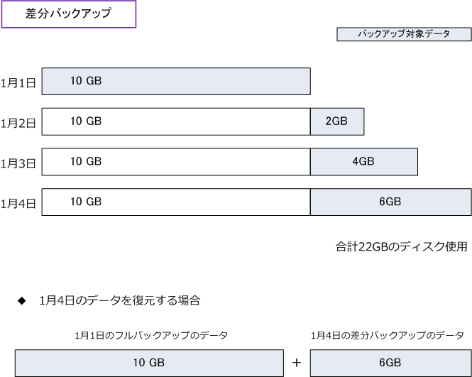Click the 1月1日のフルバックアップのデータ caption
Screen dimensions: 472x377
click(151, 335)
